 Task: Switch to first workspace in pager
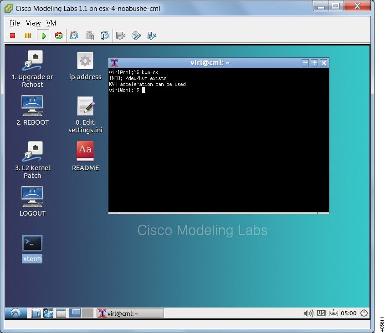tap(75, 313)
